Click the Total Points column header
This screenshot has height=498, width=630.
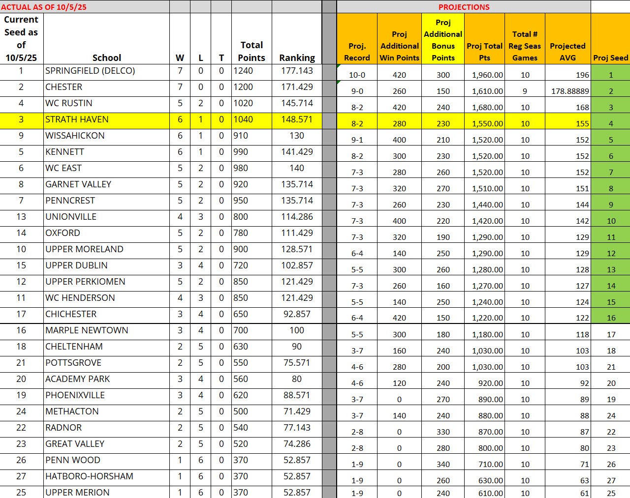pyautogui.click(x=251, y=51)
